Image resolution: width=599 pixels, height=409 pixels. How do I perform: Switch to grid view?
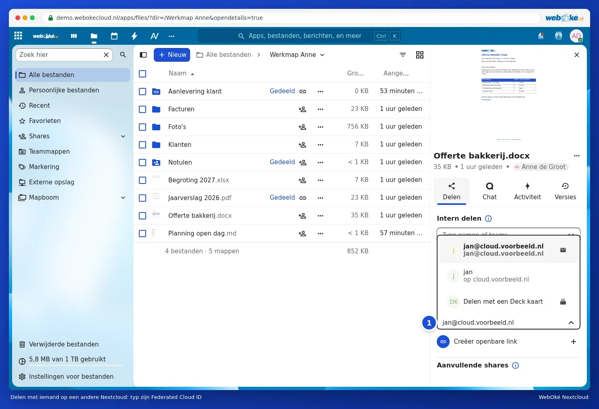coord(420,55)
